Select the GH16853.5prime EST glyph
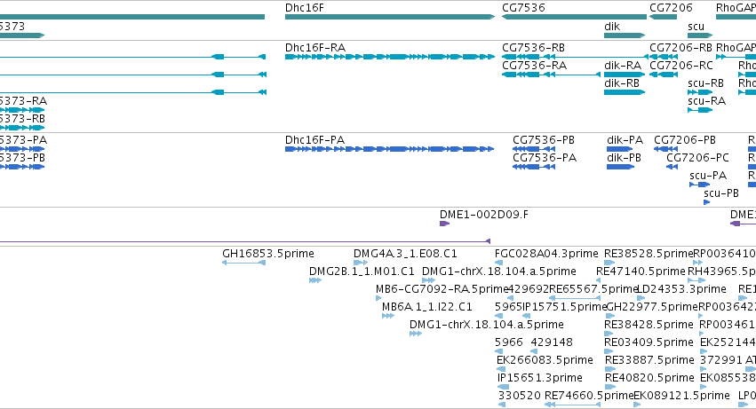The image size is (756, 409). (x=244, y=263)
